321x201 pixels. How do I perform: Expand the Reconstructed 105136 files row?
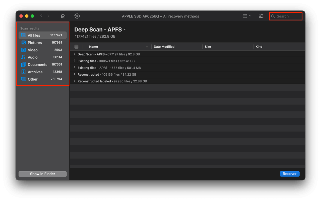75,74
